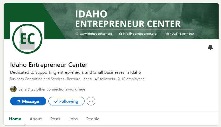Click the checkmark icon in Following
Viewport: 221px width, 127px height.
coord(56,101)
